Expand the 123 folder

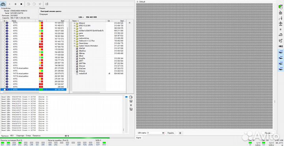coord(74,28)
